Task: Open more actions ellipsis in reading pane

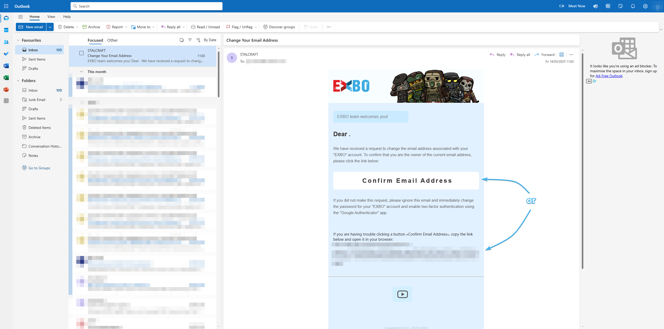Action: point(571,55)
